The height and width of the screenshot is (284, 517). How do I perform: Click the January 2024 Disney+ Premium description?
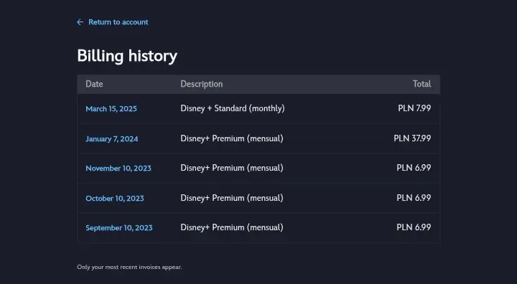click(x=232, y=138)
